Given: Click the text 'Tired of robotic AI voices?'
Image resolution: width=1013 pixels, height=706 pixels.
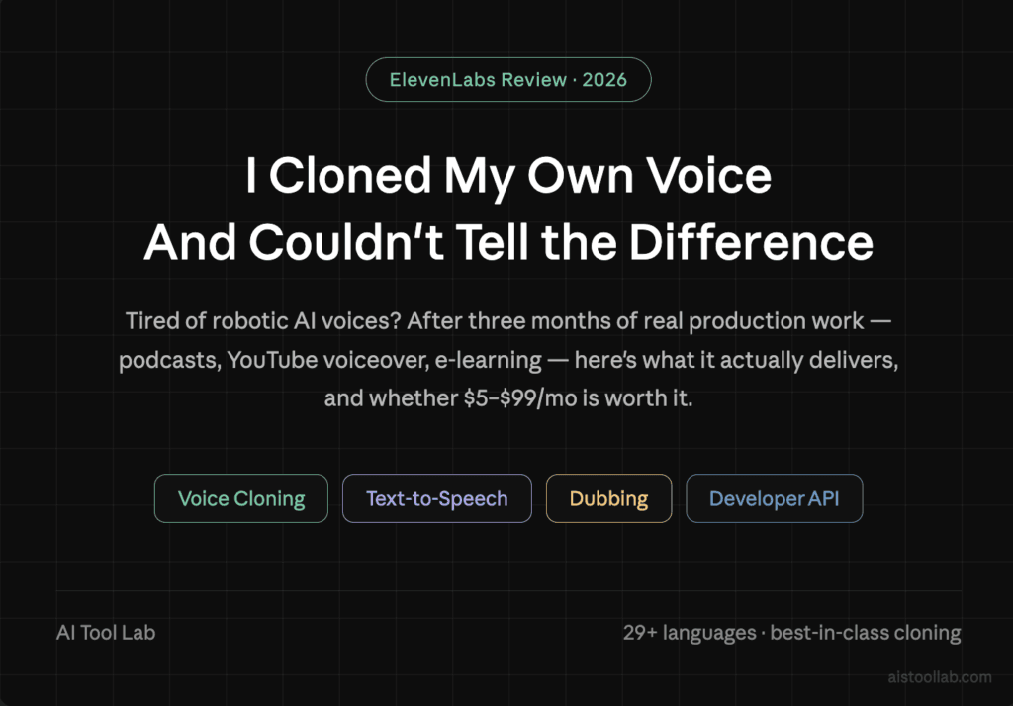Looking at the screenshot, I should coord(263,321).
